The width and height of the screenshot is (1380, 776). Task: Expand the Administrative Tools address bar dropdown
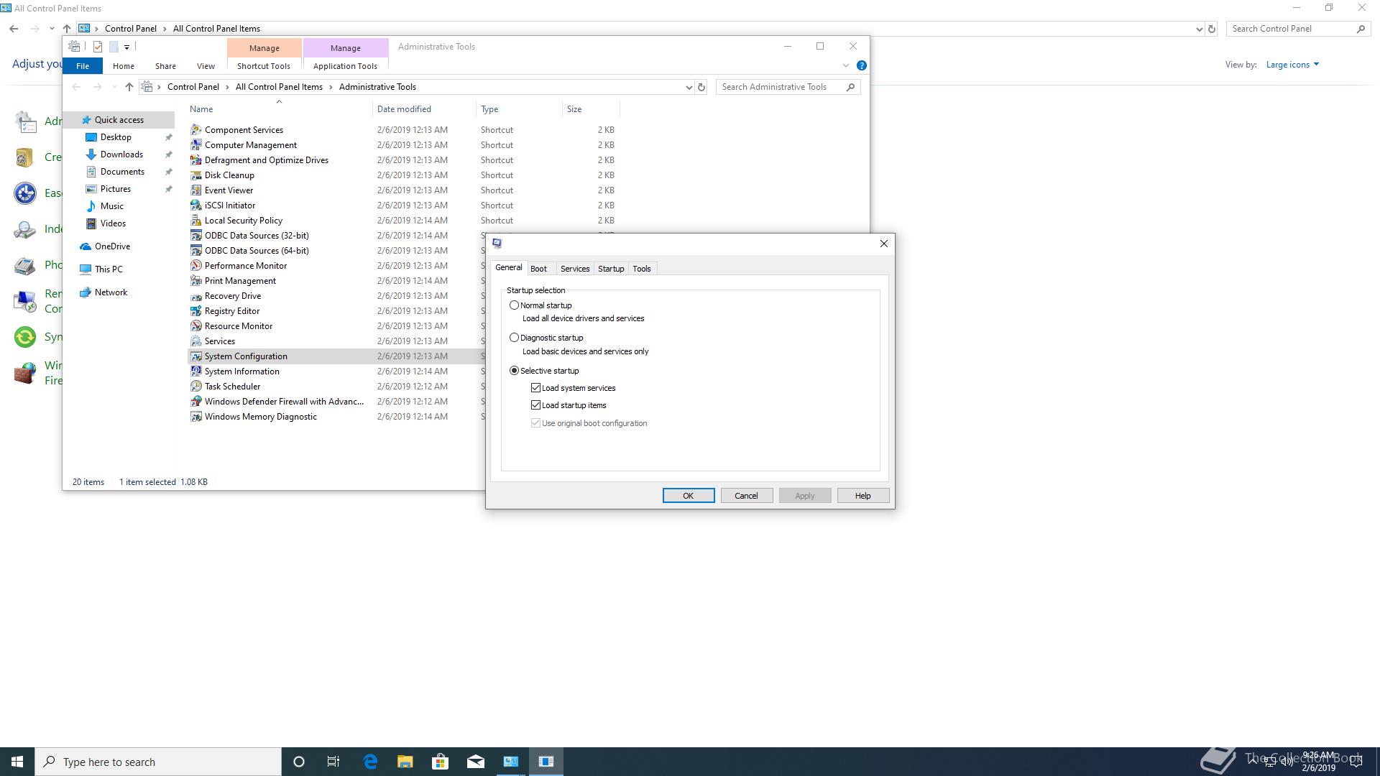click(x=689, y=87)
